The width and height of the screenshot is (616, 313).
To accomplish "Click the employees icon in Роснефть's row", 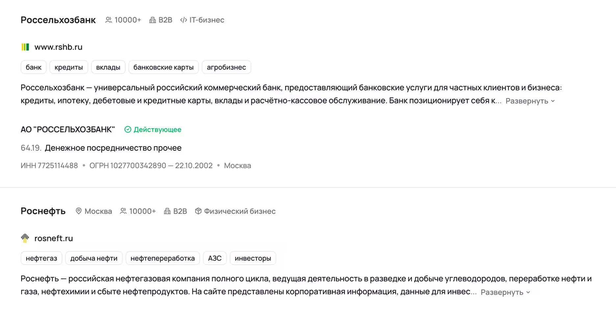I will (123, 211).
